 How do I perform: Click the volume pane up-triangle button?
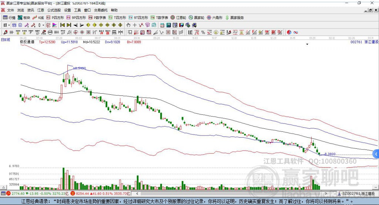coord(3,187)
